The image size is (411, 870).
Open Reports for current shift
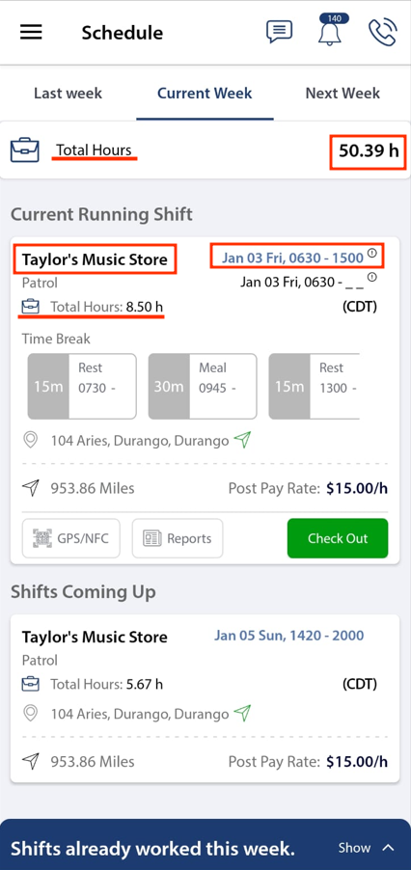pyautogui.click(x=178, y=538)
